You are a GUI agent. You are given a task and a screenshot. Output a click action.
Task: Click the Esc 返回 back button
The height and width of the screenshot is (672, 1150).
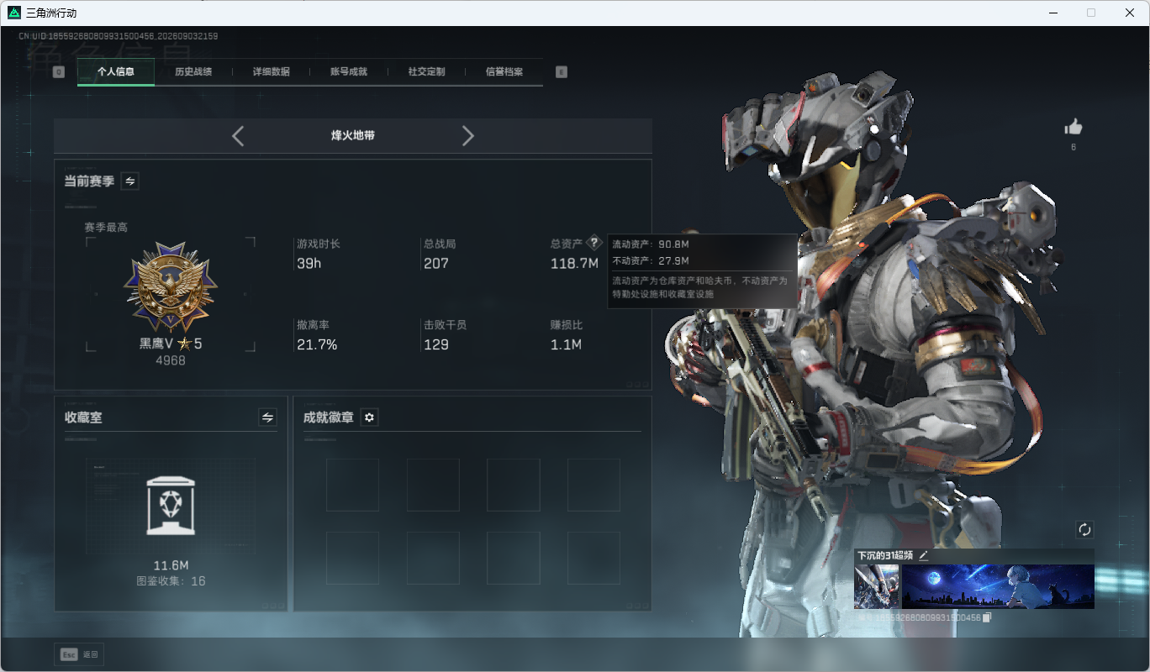pyautogui.click(x=79, y=654)
